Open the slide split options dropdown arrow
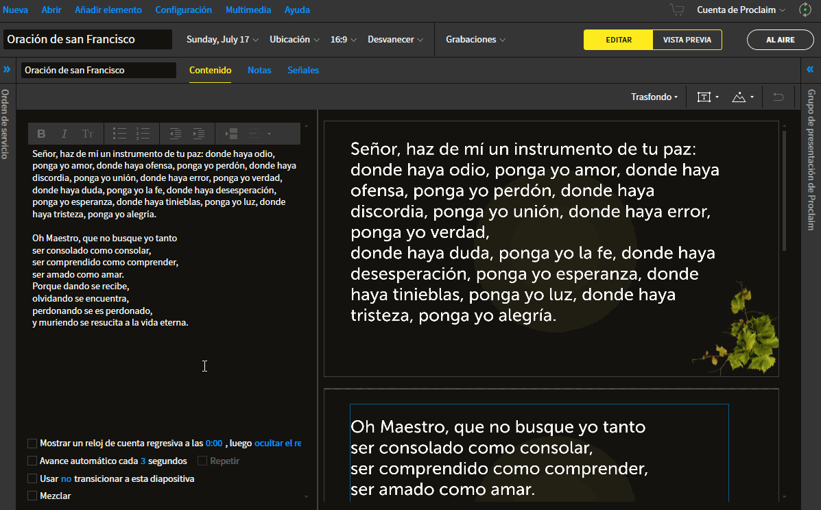821x510 pixels. pos(269,134)
